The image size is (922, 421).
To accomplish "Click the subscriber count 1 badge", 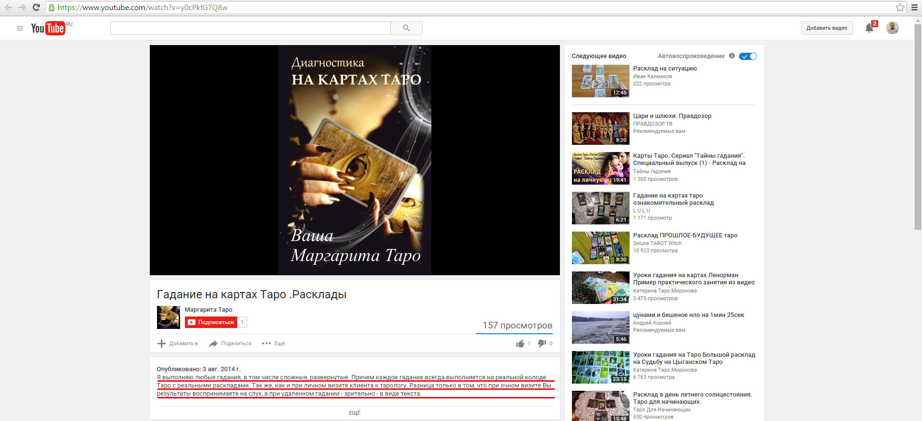I will (x=242, y=322).
